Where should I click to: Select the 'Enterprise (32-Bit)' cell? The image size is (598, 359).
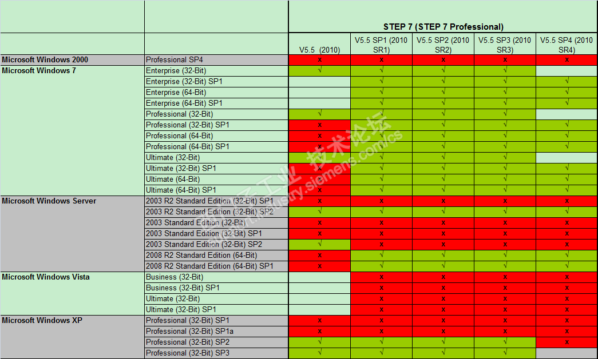point(217,71)
